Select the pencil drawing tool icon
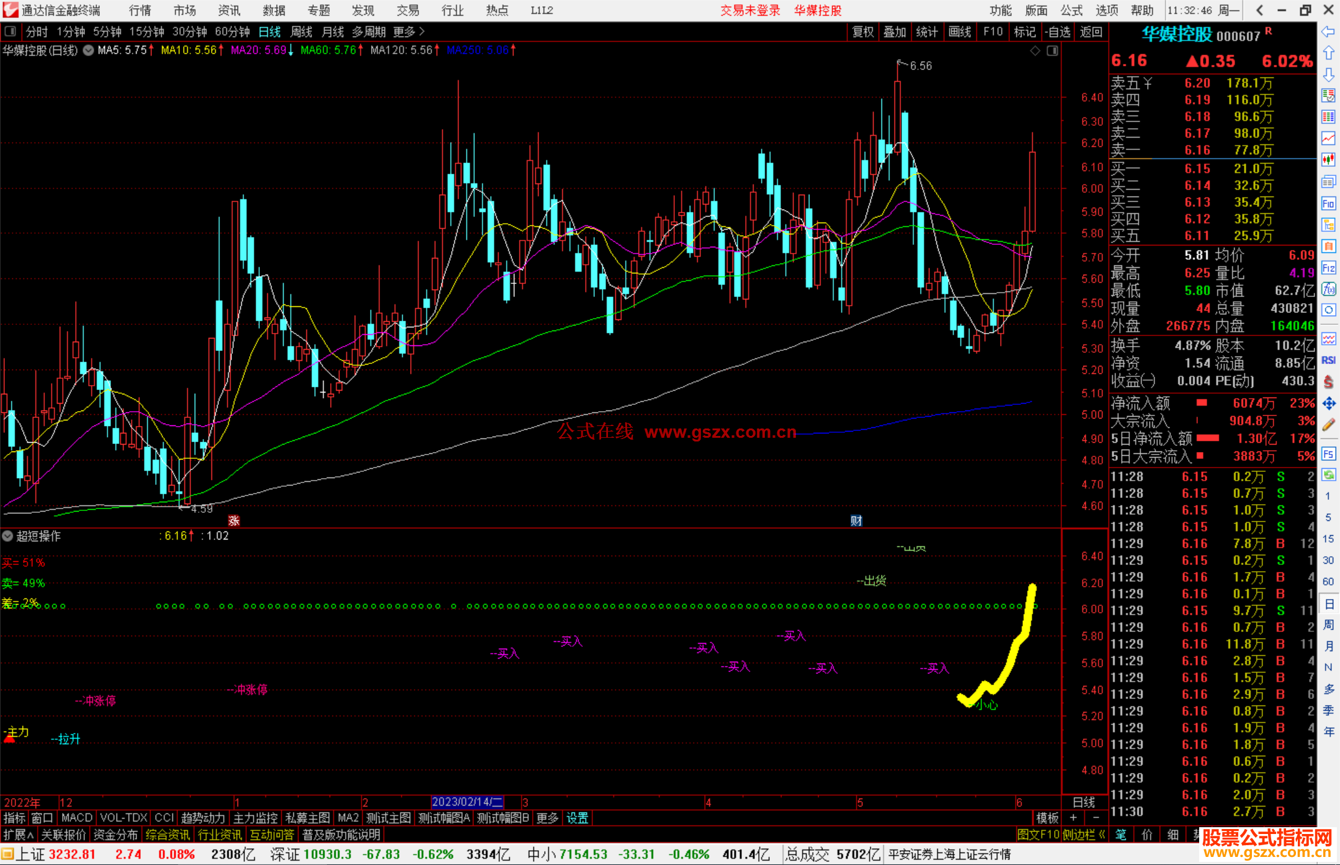1340x865 pixels. (1328, 425)
